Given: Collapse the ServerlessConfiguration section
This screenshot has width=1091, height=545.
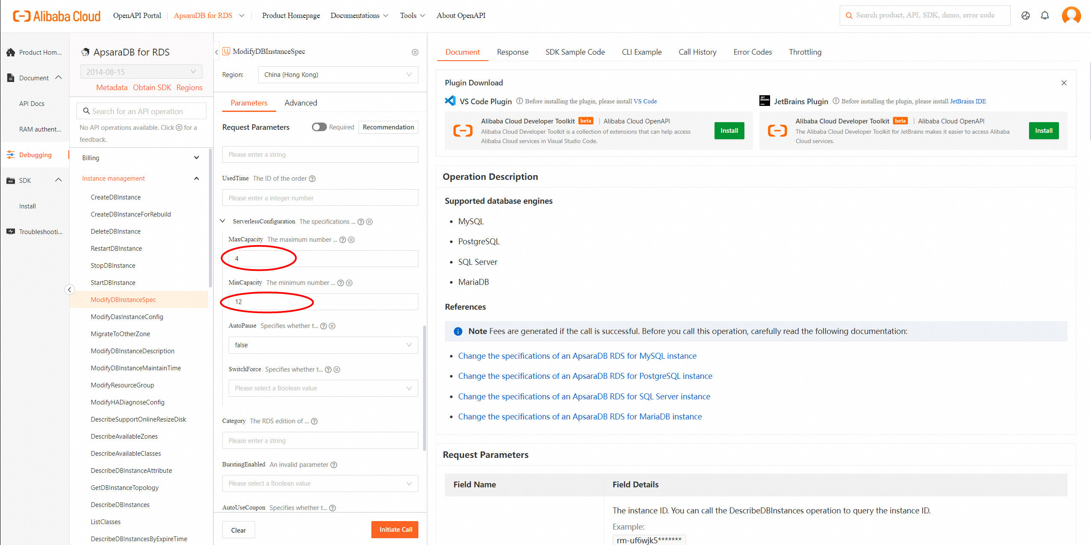Looking at the screenshot, I should click(x=223, y=221).
